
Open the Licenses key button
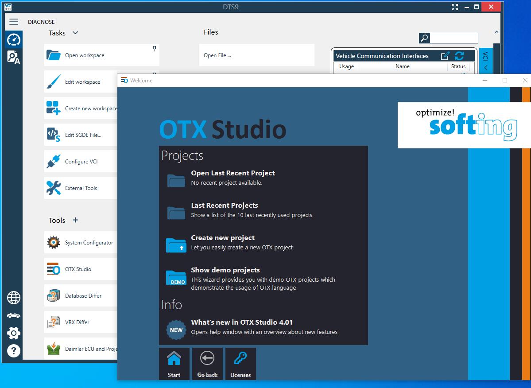point(240,364)
